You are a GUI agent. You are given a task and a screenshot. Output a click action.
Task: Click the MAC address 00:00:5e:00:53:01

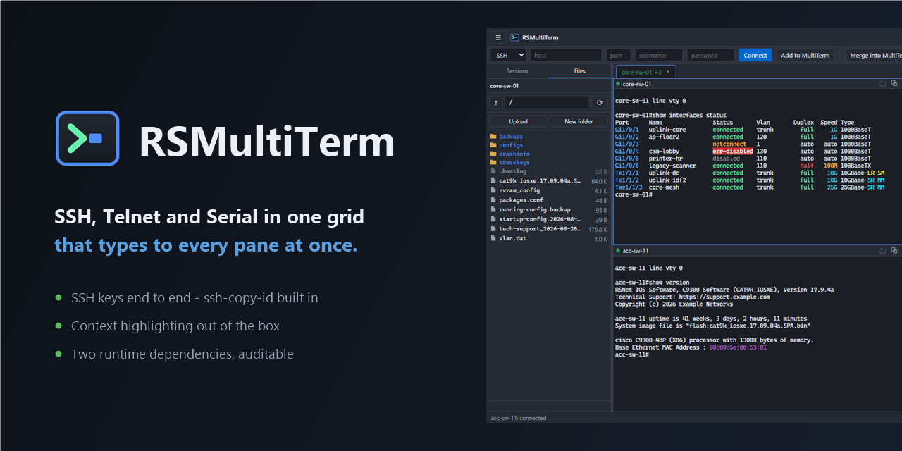click(x=738, y=347)
